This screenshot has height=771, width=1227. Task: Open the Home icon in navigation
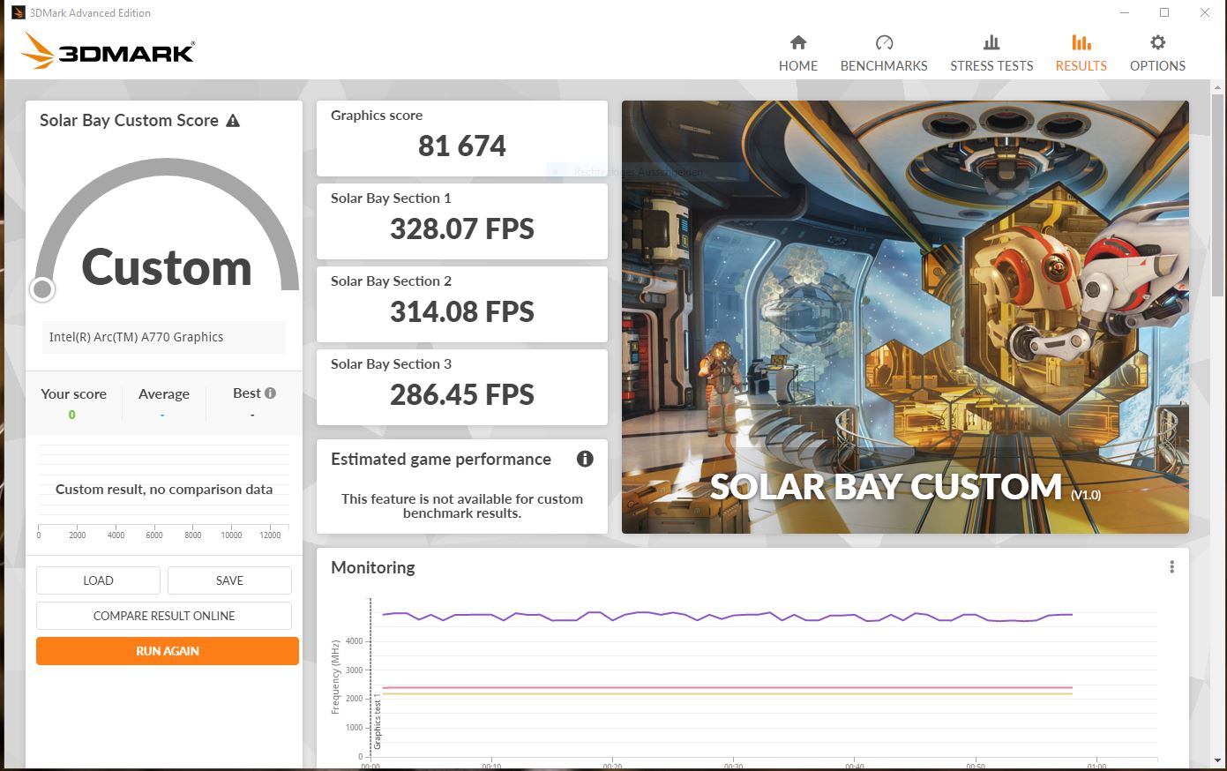click(x=798, y=42)
